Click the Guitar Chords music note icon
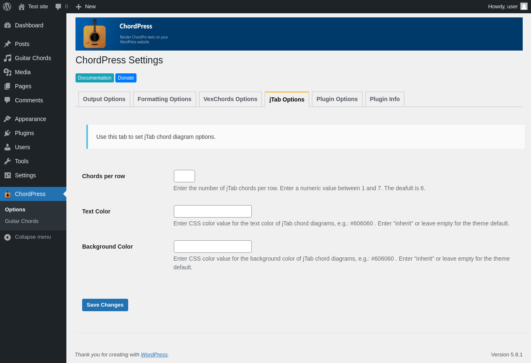The image size is (531, 363). (7, 58)
